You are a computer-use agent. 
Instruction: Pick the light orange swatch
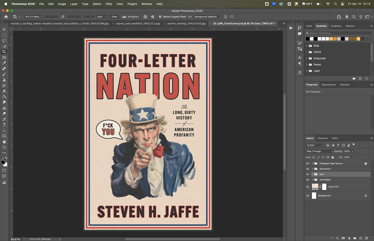pos(358,39)
